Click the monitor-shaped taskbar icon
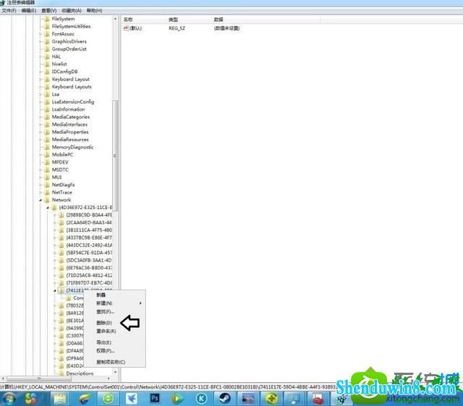Image resolution: width=463 pixels, height=406 pixels. 294,399
